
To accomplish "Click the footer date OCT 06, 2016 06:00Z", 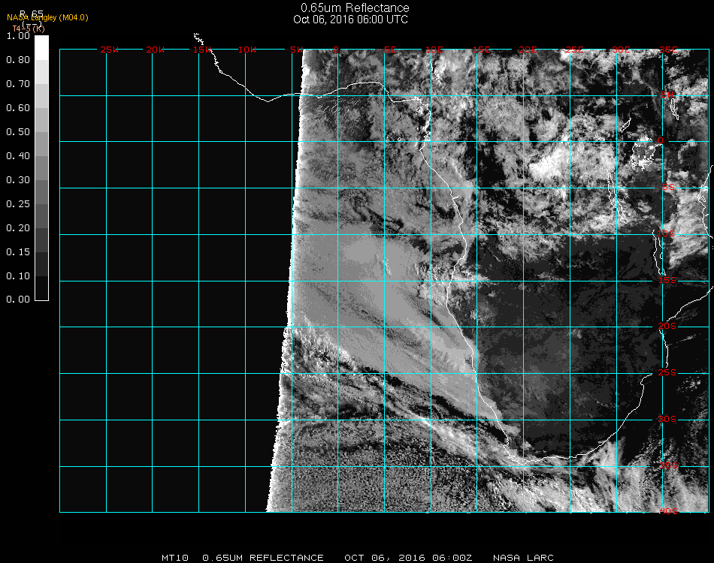I will pyautogui.click(x=408, y=558).
